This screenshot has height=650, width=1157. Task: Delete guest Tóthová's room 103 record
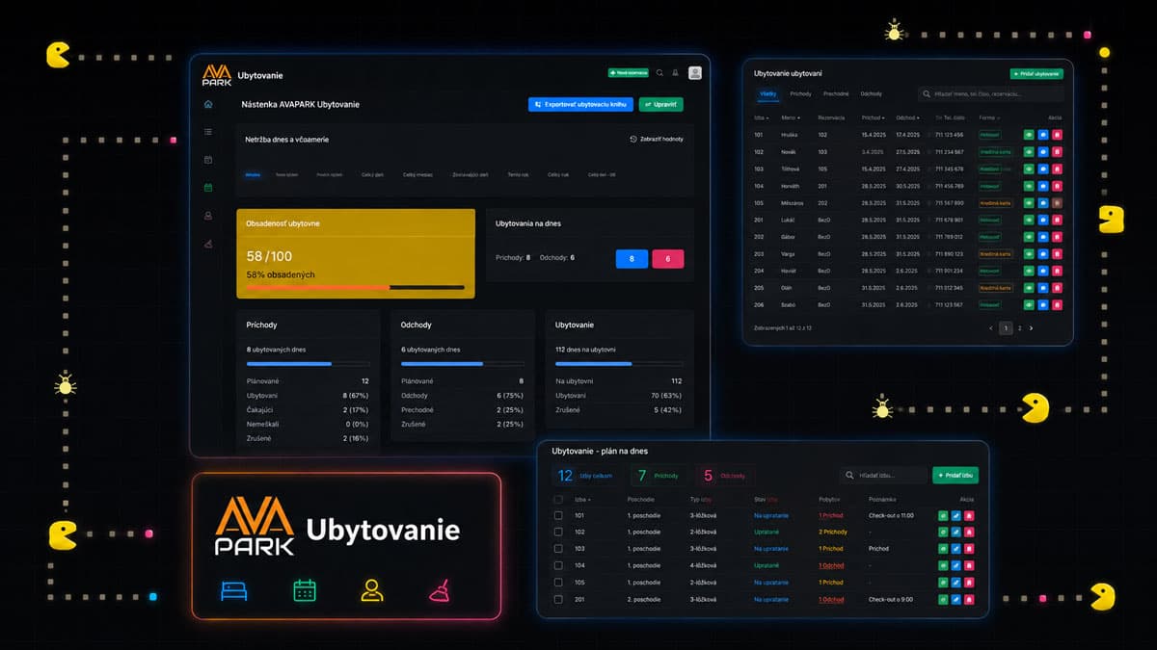pos(1056,169)
